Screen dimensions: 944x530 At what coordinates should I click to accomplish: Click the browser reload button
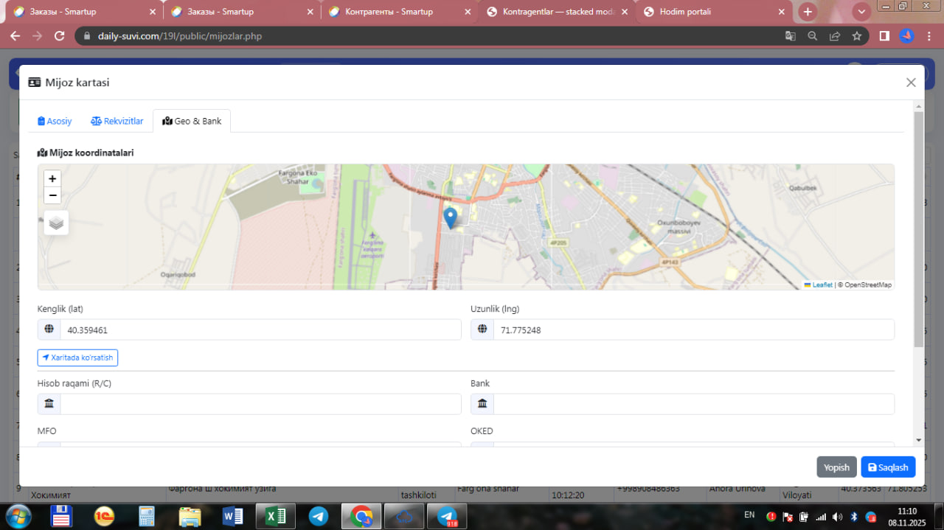point(60,35)
